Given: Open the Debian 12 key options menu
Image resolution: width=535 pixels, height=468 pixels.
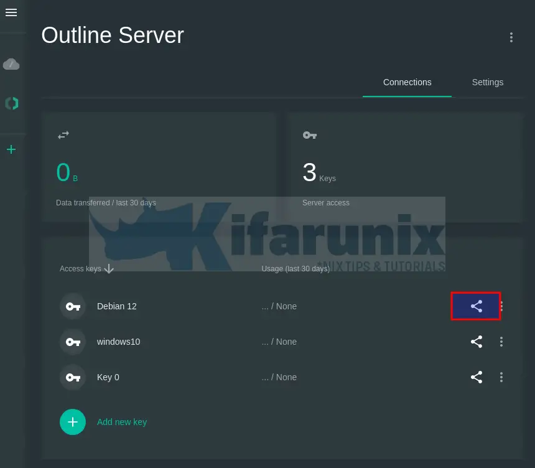Looking at the screenshot, I should coord(501,306).
